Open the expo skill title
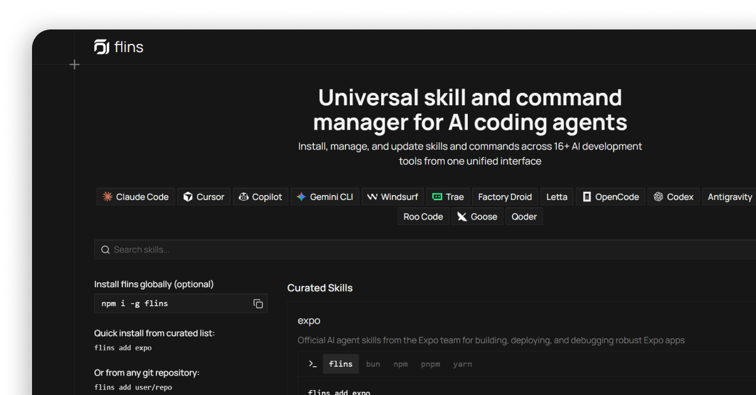Screen dimensions: 756x395 click(309, 321)
